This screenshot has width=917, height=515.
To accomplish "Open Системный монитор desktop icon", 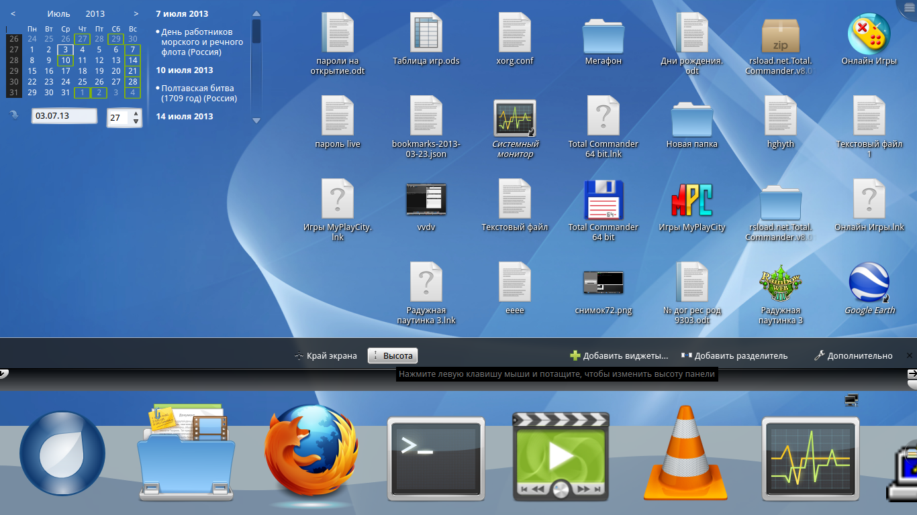I will click(x=514, y=117).
